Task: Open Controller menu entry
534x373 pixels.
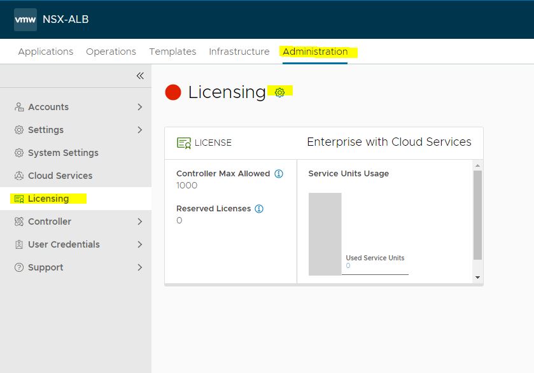Action: coord(76,222)
